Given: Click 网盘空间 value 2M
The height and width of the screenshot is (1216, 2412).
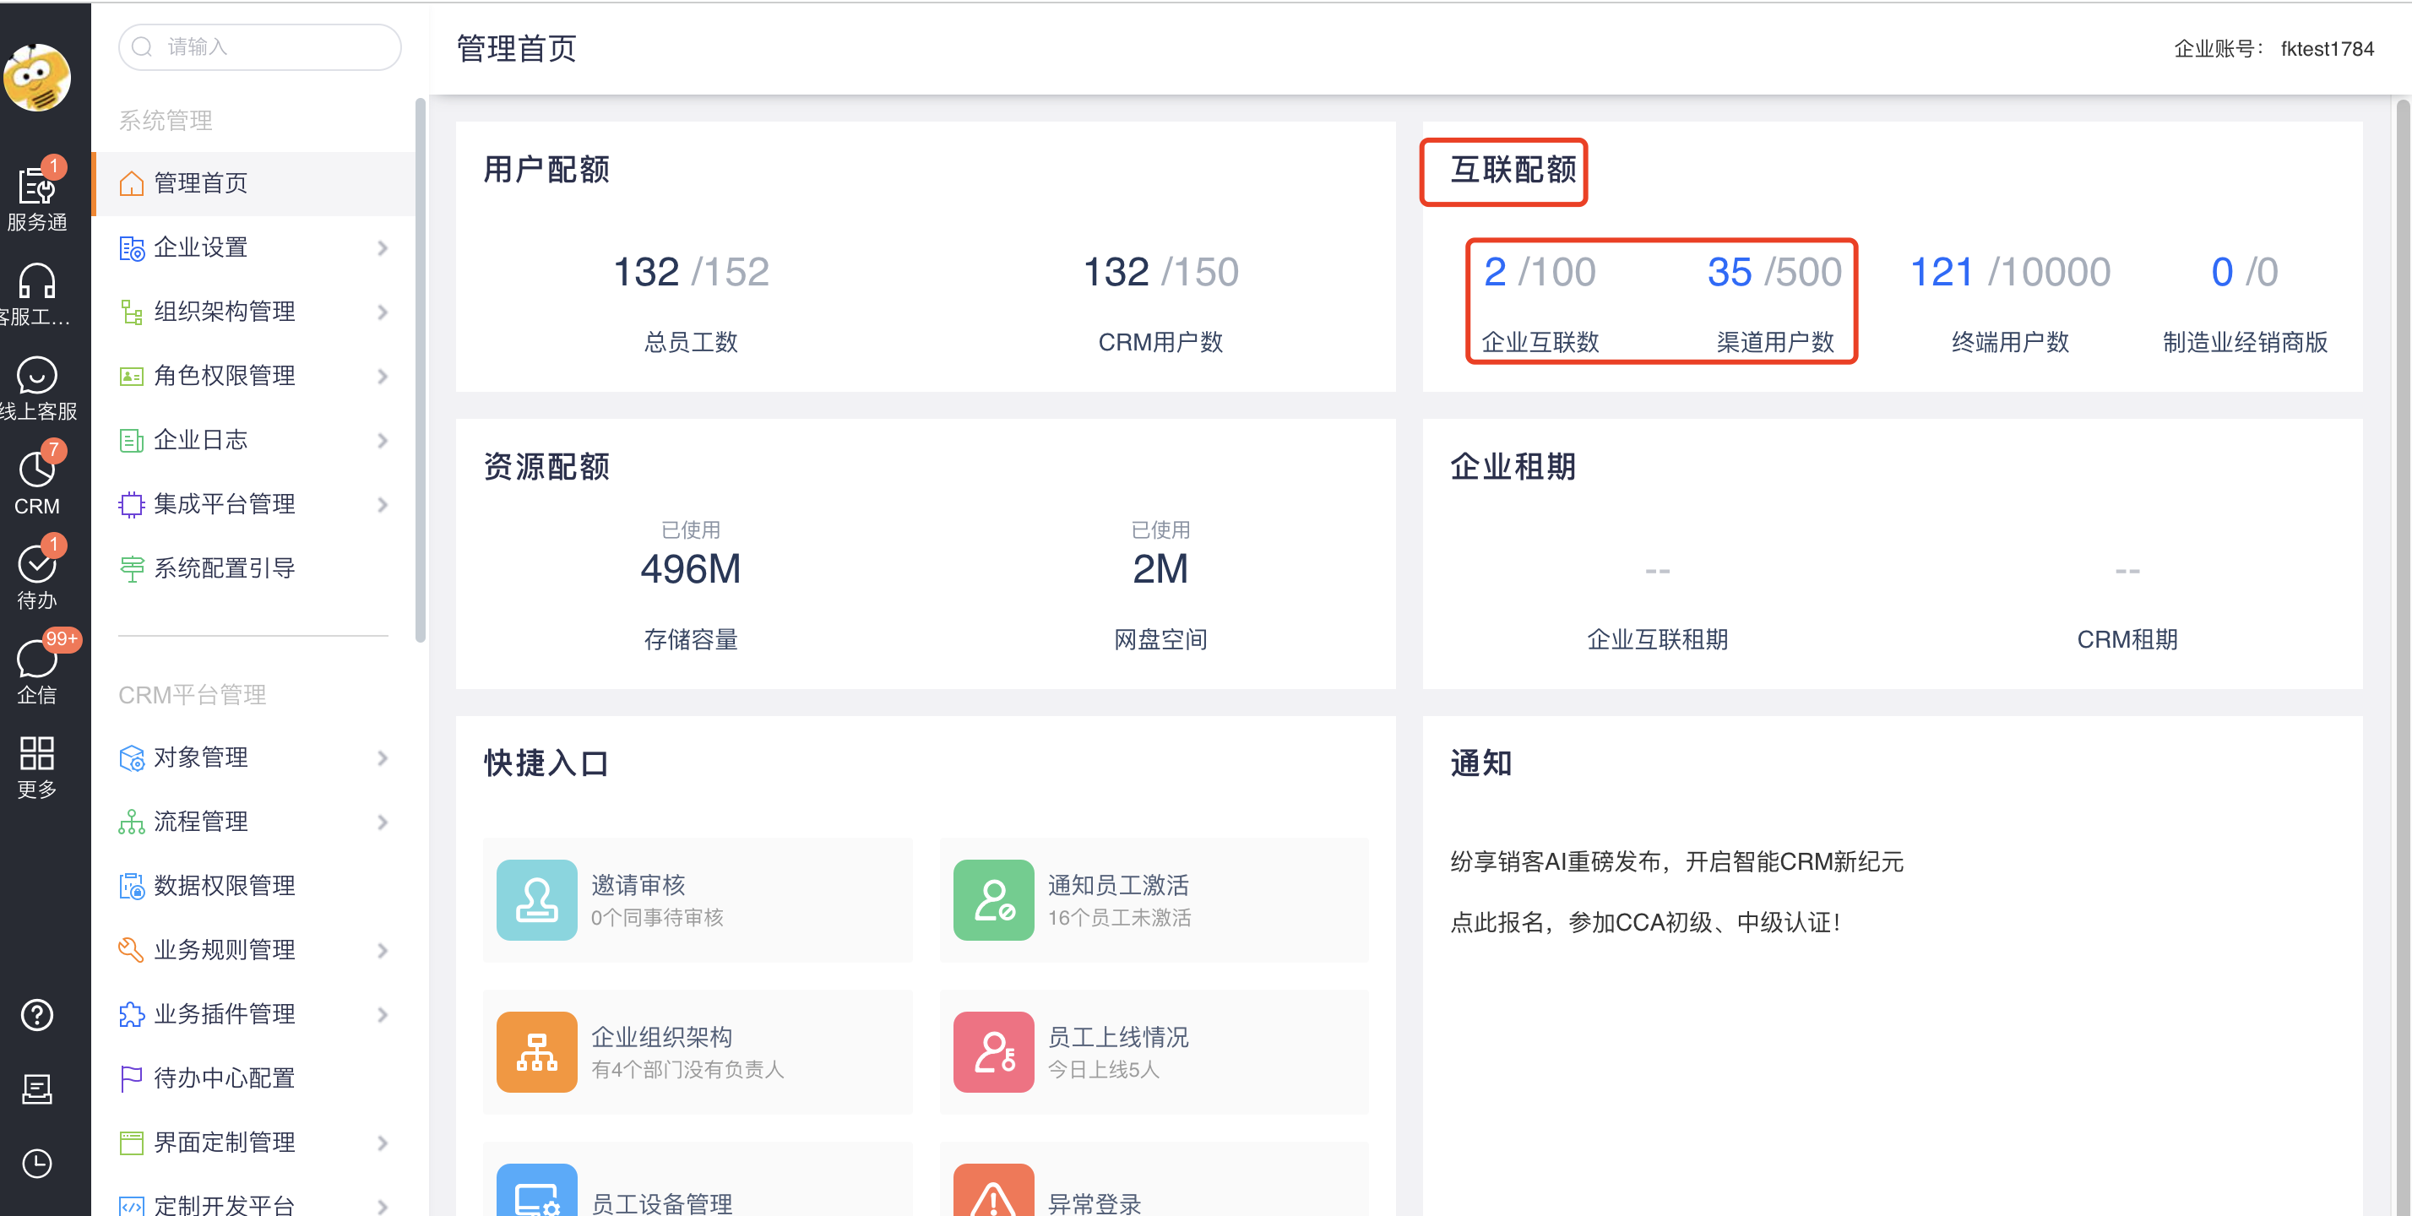Looking at the screenshot, I should coord(1160,569).
